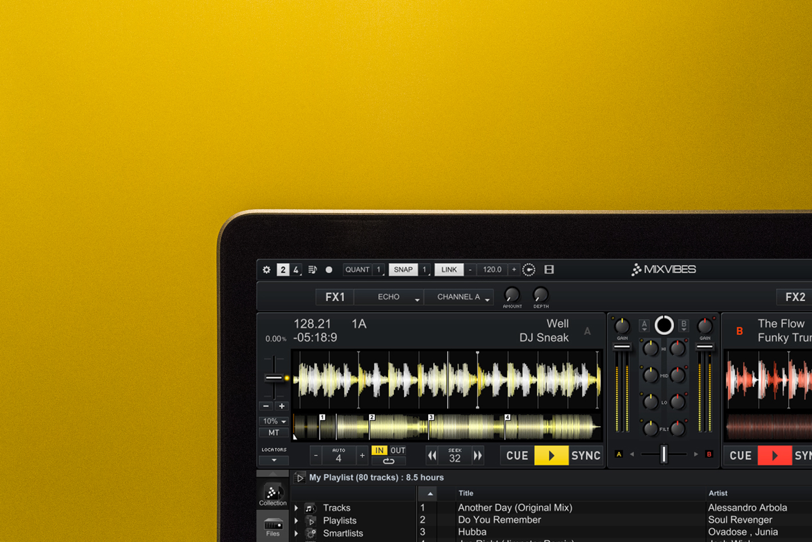This screenshot has width=812, height=542.
Task: Click the playlist note icon in toolbar
Action: (313, 270)
